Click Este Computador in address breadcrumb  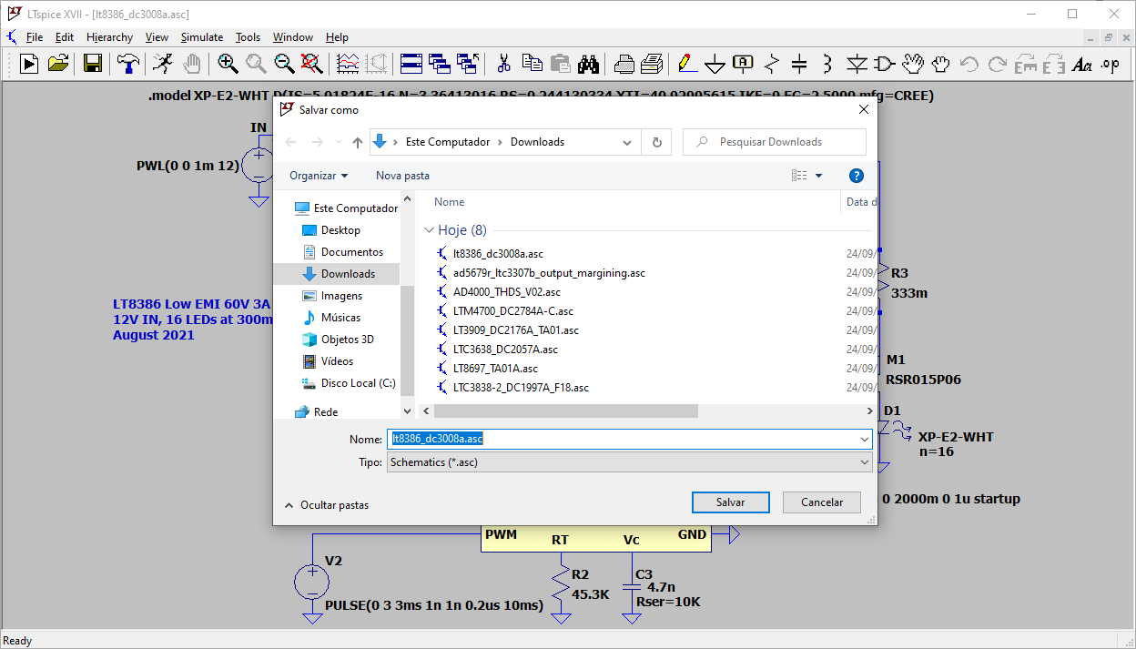tap(448, 142)
